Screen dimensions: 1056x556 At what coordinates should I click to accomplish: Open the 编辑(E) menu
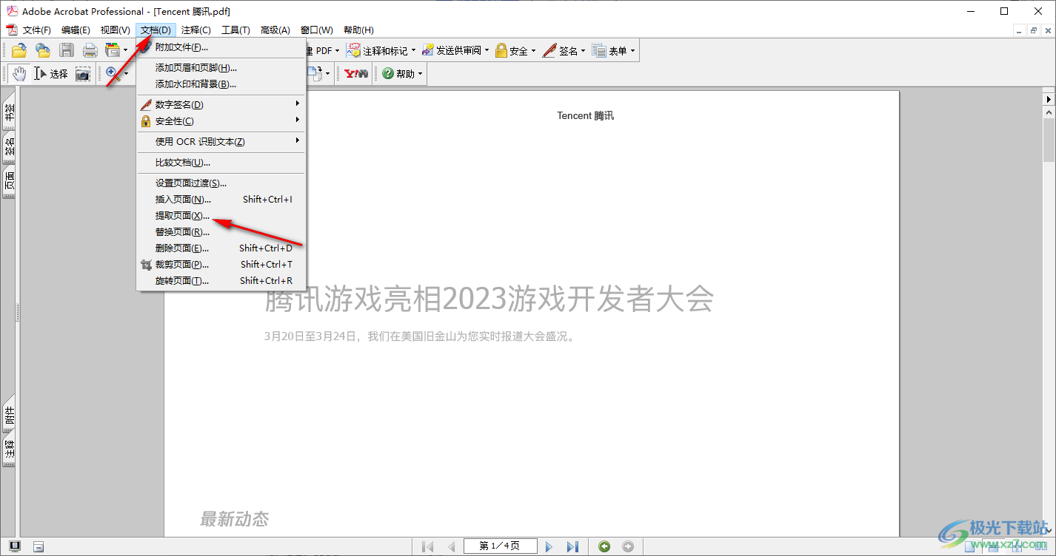coord(76,30)
